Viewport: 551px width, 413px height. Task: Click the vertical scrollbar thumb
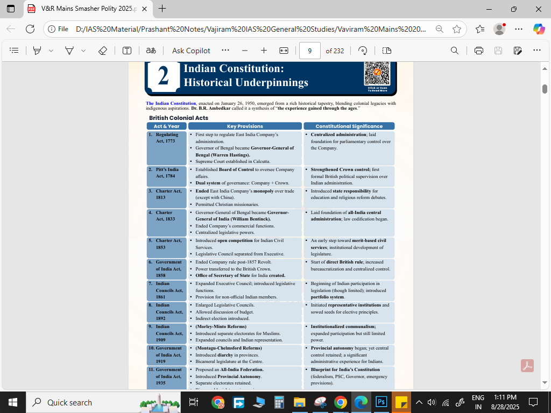coord(545,89)
